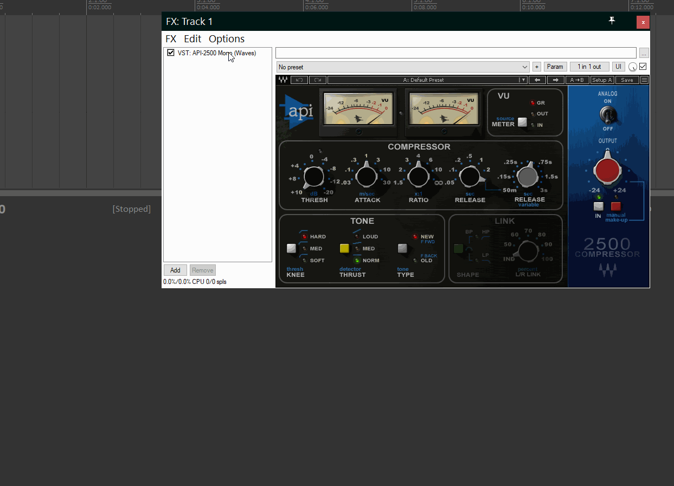This screenshot has height=486, width=674.
Task: Select 'VST: API-2500 Mono (Waves)' in FX list
Action: [217, 53]
